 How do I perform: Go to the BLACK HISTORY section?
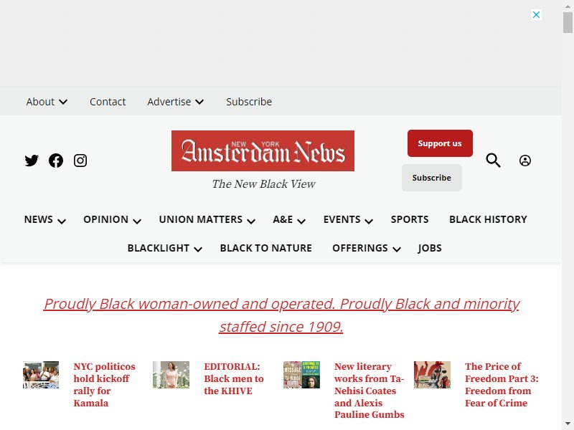(x=488, y=219)
